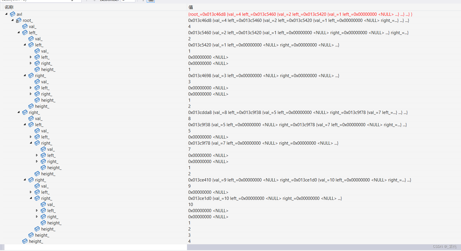Select the red avl value text

pos(300,14)
